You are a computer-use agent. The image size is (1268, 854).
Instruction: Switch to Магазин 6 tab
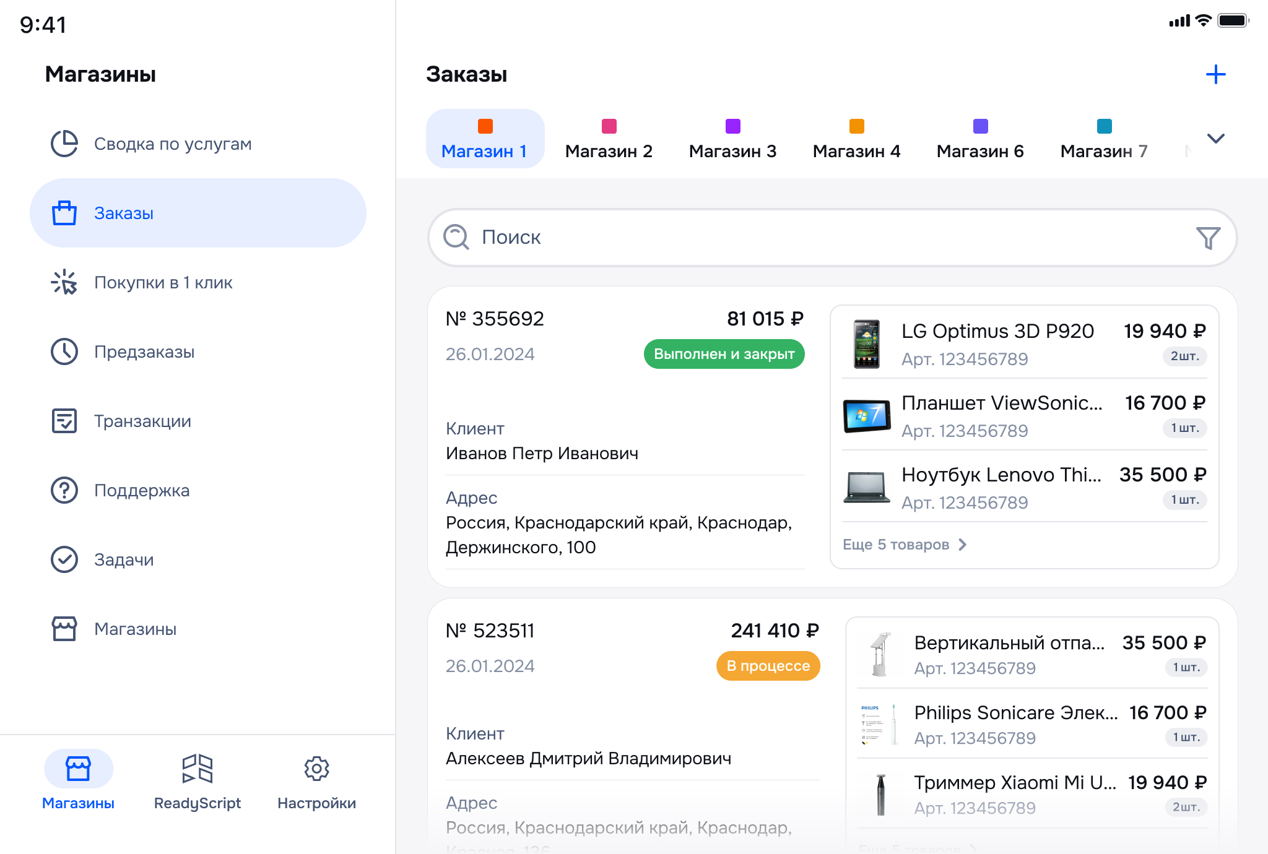[981, 139]
